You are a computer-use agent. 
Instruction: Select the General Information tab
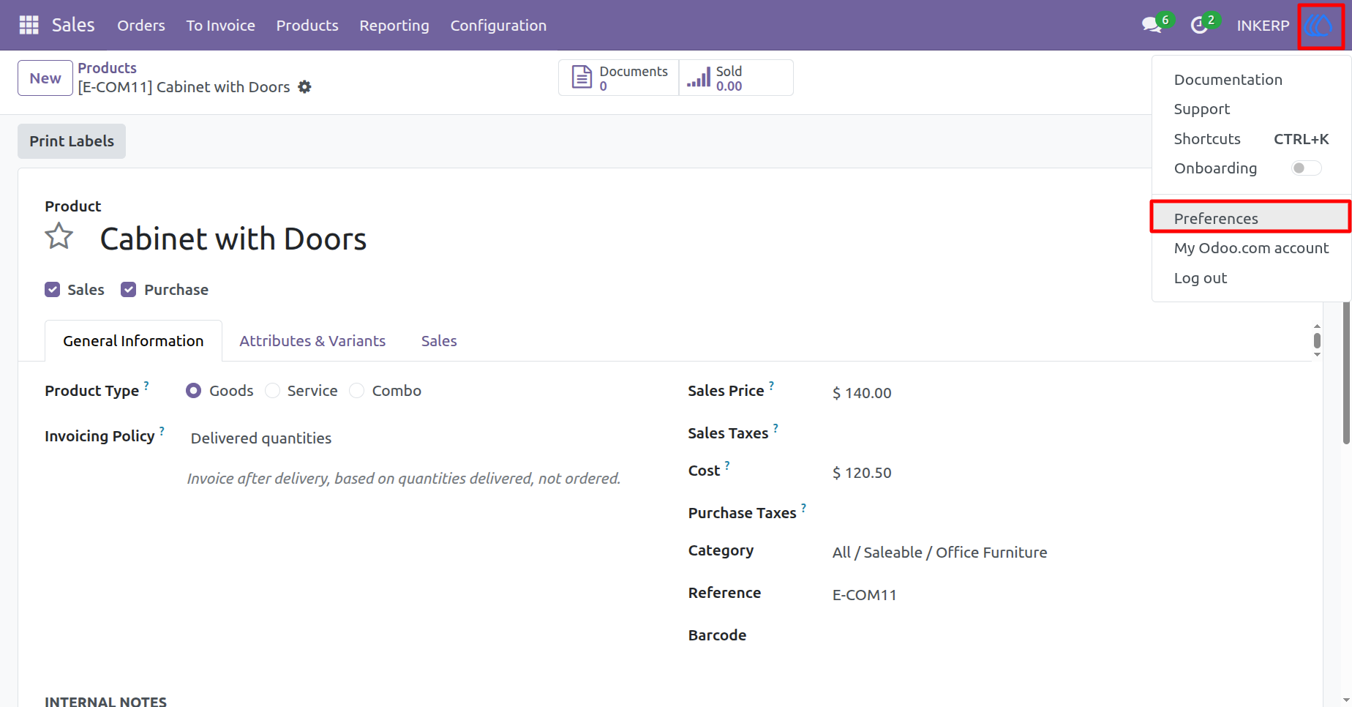click(x=133, y=341)
